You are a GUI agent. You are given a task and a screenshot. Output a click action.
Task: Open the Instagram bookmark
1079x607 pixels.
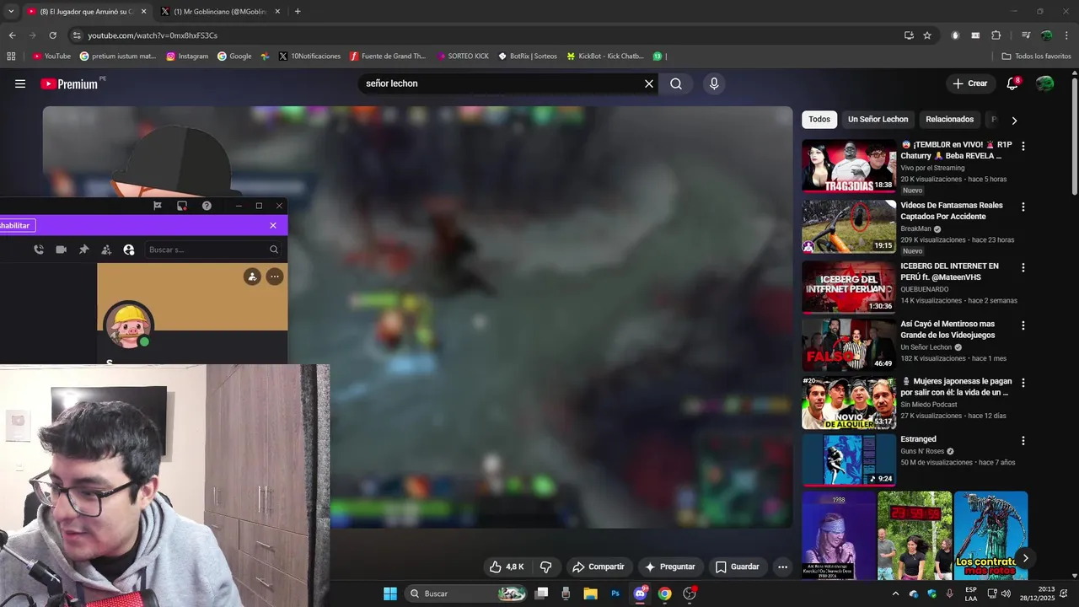point(187,56)
